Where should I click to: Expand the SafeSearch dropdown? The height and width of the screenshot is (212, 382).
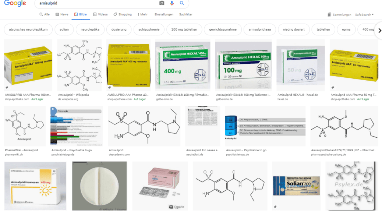364,15
